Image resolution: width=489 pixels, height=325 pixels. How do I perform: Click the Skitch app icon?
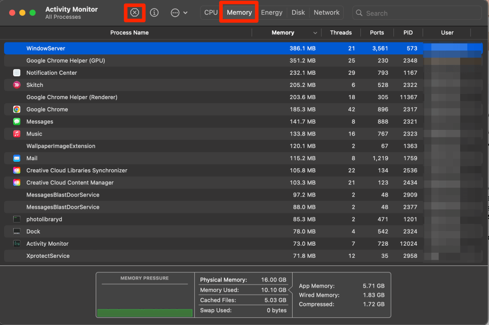point(17,85)
